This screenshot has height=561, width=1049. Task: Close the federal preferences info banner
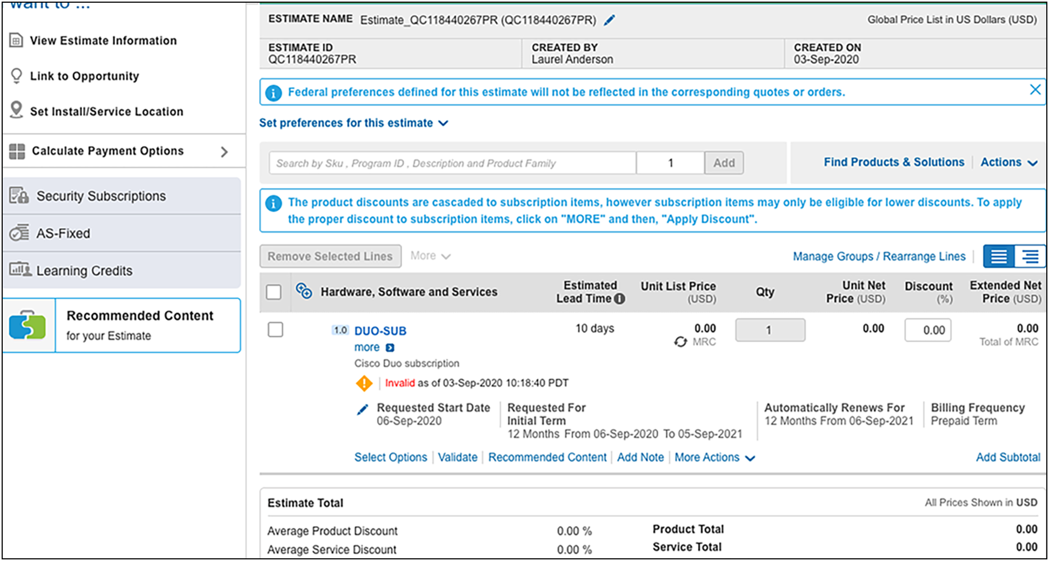coord(1035,90)
